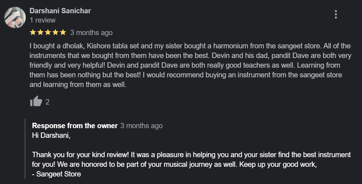The image size is (362, 184).
Task: Open Darshani Sanichar's profile picture
Action: (15, 18)
